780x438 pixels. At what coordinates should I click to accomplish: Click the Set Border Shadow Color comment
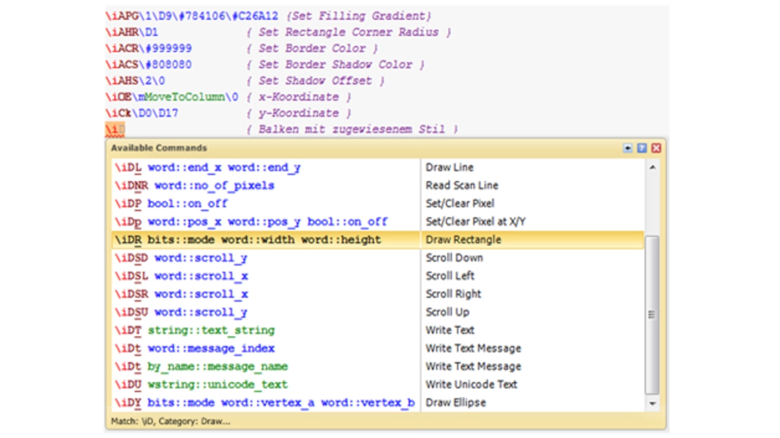[336, 65]
